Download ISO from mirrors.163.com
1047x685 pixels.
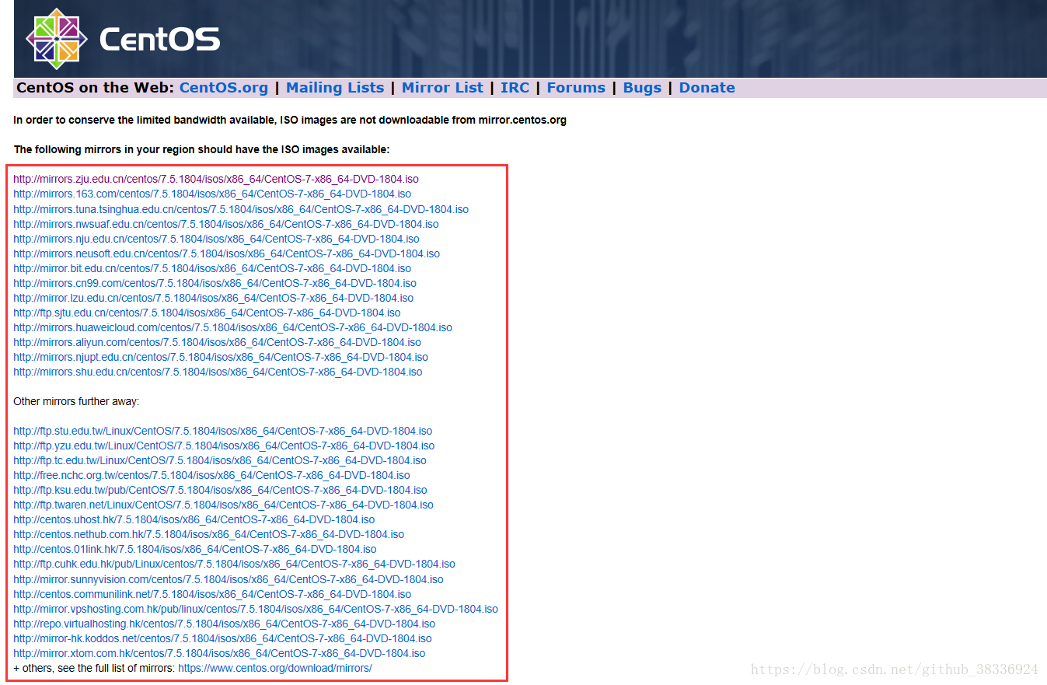pos(212,194)
